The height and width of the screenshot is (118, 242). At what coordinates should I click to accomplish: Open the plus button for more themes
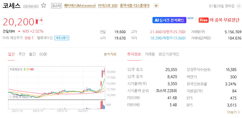pos(156,6)
